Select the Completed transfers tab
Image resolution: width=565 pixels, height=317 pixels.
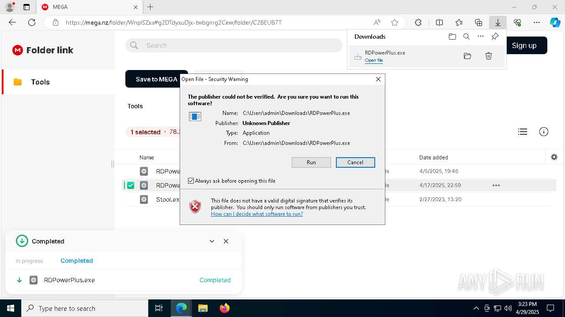pyautogui.click(x=77, y=261)
